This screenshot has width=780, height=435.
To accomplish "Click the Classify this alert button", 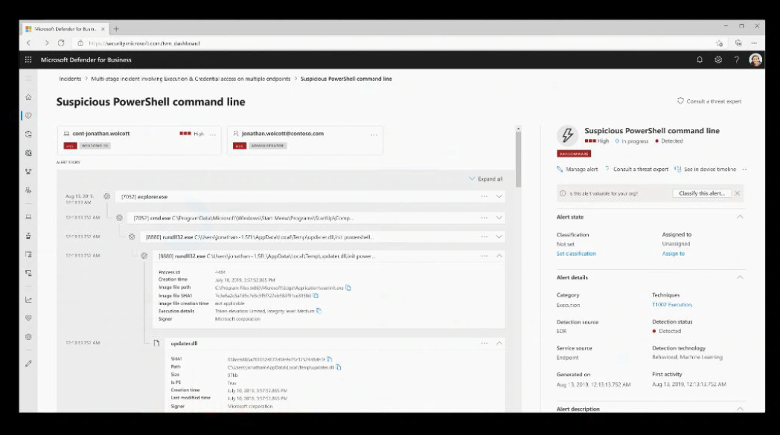I will (703, 193).
